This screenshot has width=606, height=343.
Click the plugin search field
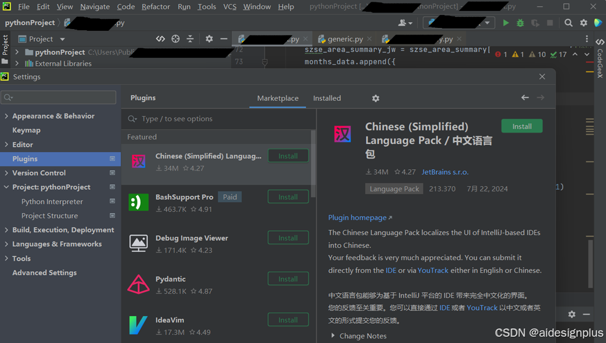tap(219, 119)
